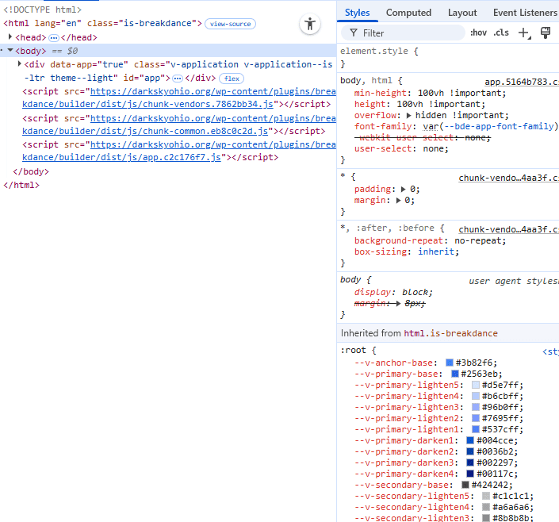Click the --v-primary-darken4 color swatch

pyautogui.click(x=470, y=474)
